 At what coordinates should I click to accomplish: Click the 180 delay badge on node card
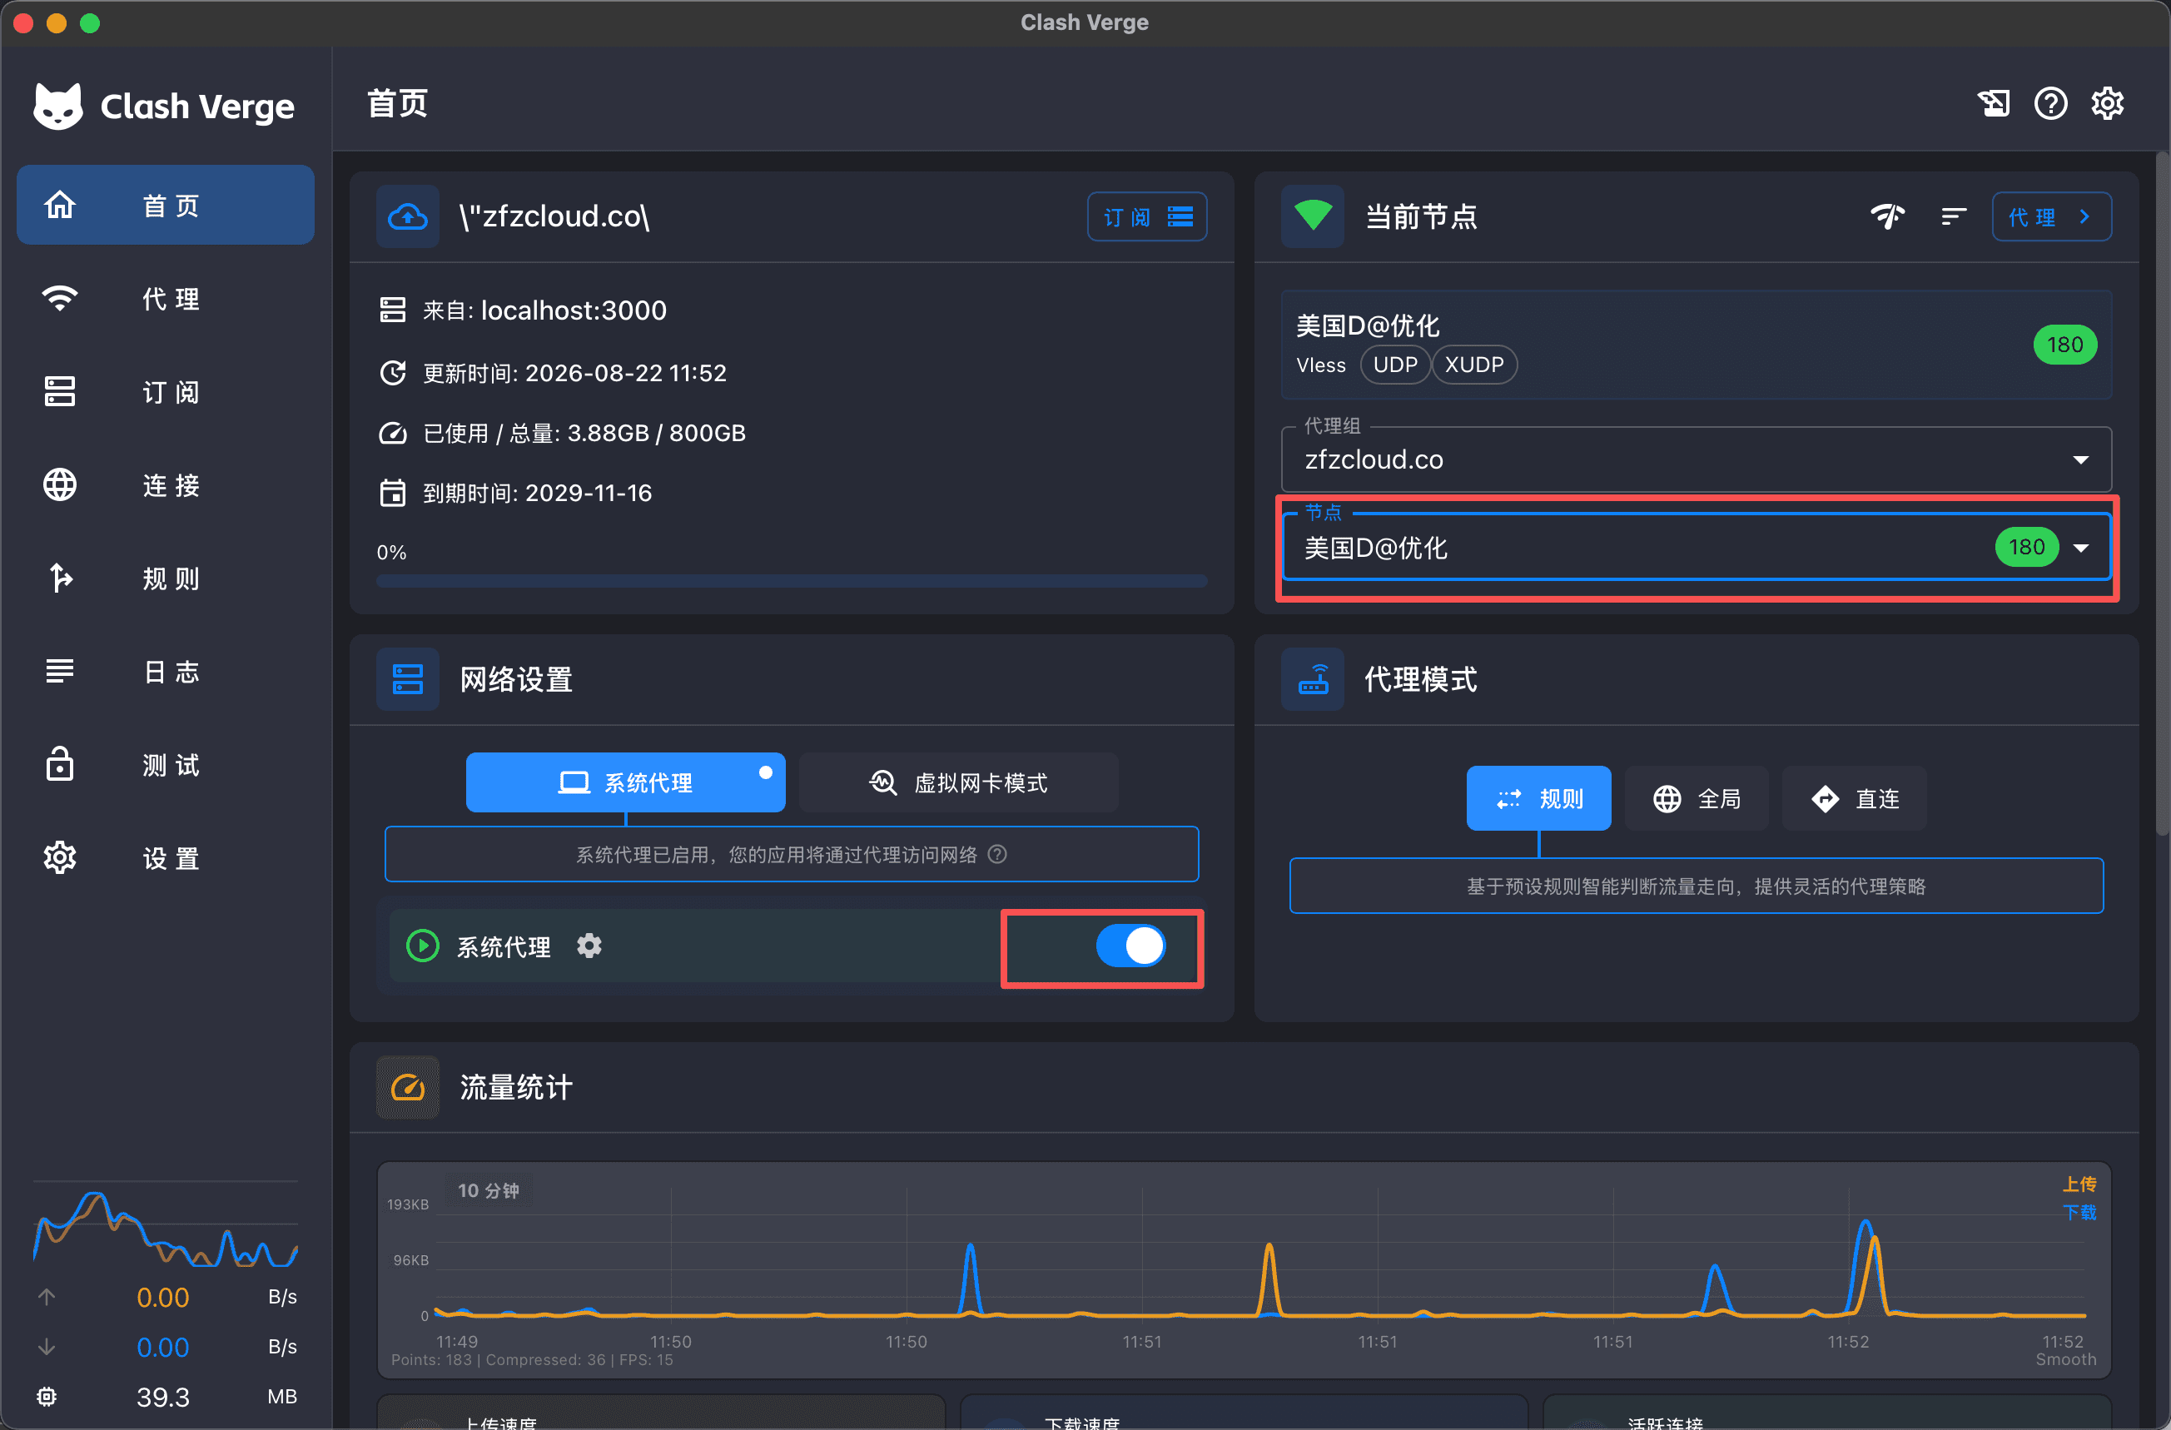(2064, 345)
